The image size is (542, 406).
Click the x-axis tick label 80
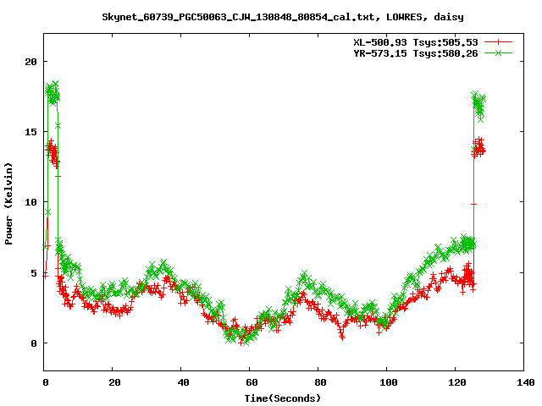[x=320, y=382]
